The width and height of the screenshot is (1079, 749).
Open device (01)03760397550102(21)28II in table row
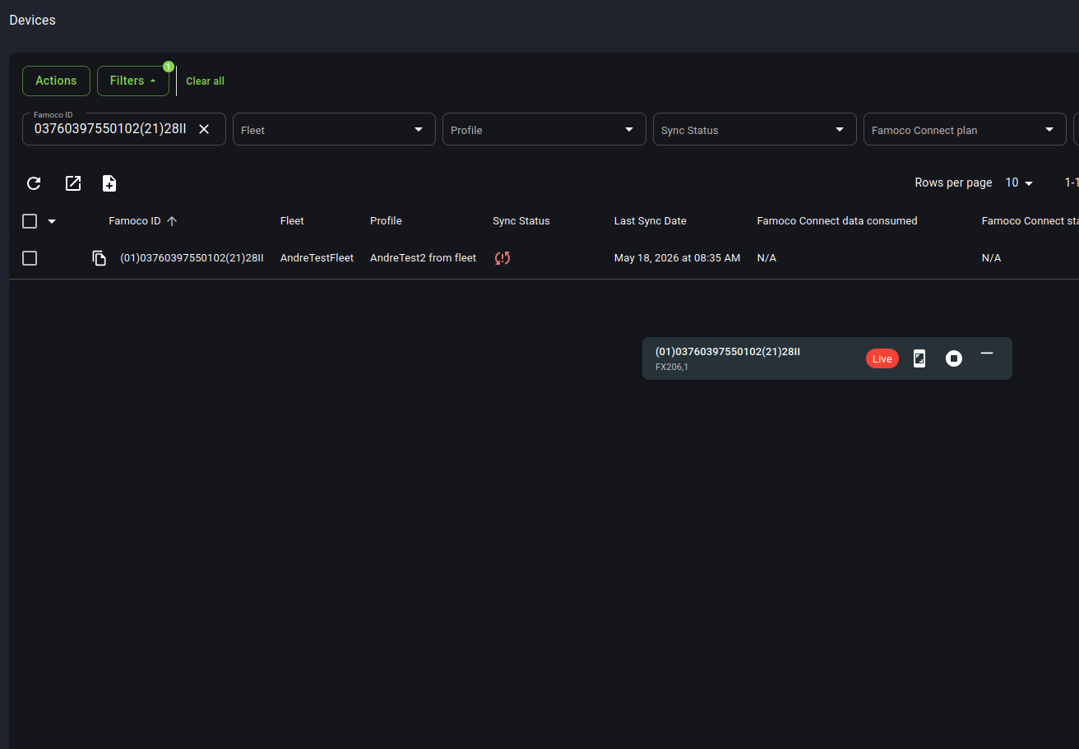coord(192,258)
